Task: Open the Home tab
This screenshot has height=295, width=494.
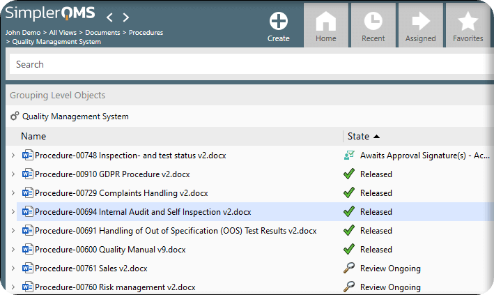Action: click(x=325, y=24)
